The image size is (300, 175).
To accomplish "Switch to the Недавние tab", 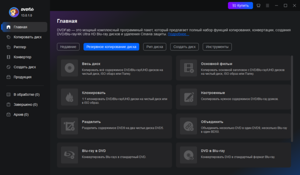I will (68, 47).
